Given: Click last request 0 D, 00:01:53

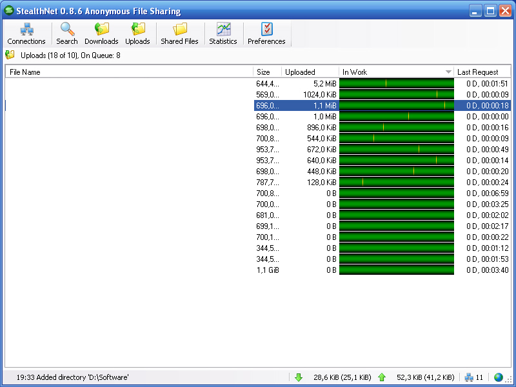Looking at the screenshot, I should click(488, 259).
